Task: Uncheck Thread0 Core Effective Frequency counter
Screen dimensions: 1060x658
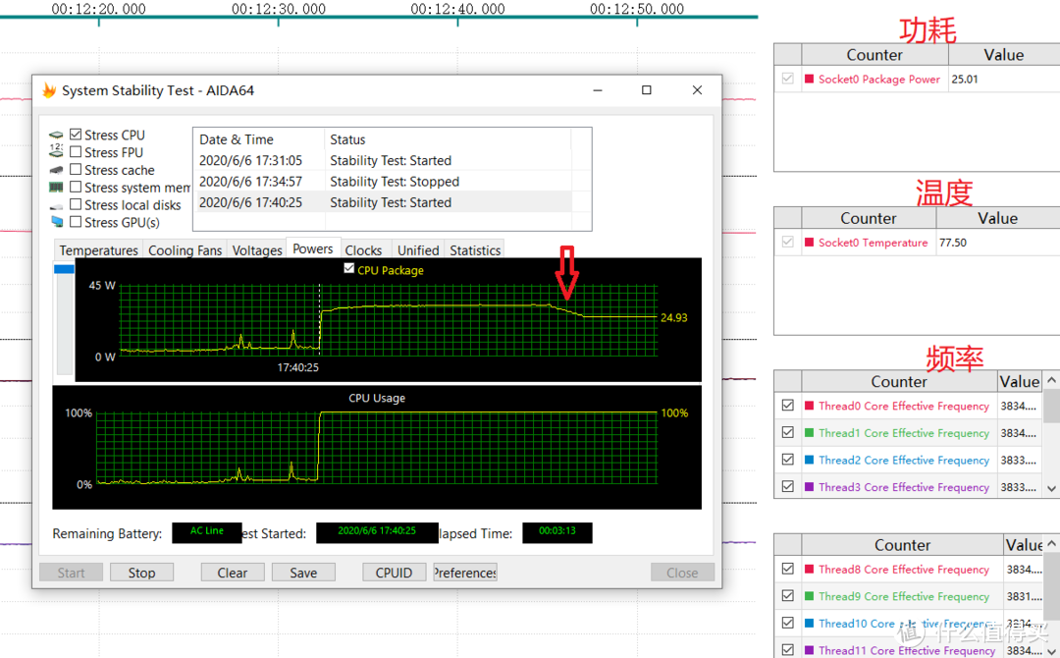Action: click(787, 405)
